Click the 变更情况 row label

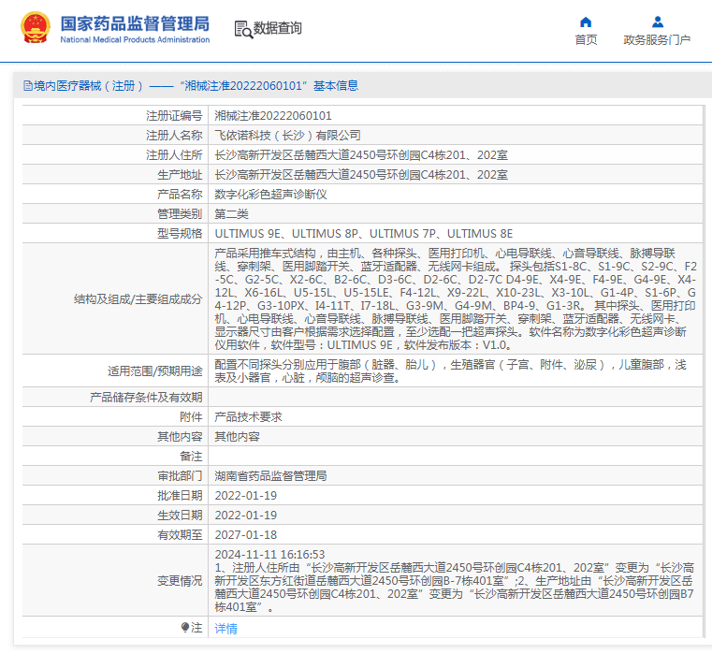pos(180,581)
